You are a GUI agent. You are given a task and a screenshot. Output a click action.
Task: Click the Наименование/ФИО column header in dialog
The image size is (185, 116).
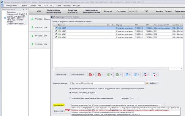coord(163,25)
